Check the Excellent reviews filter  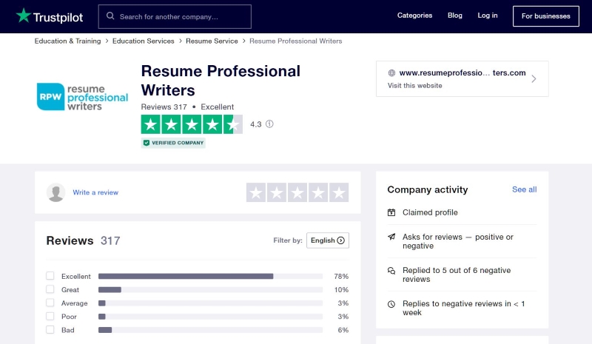pyautogui.click(x=50, y=276)
